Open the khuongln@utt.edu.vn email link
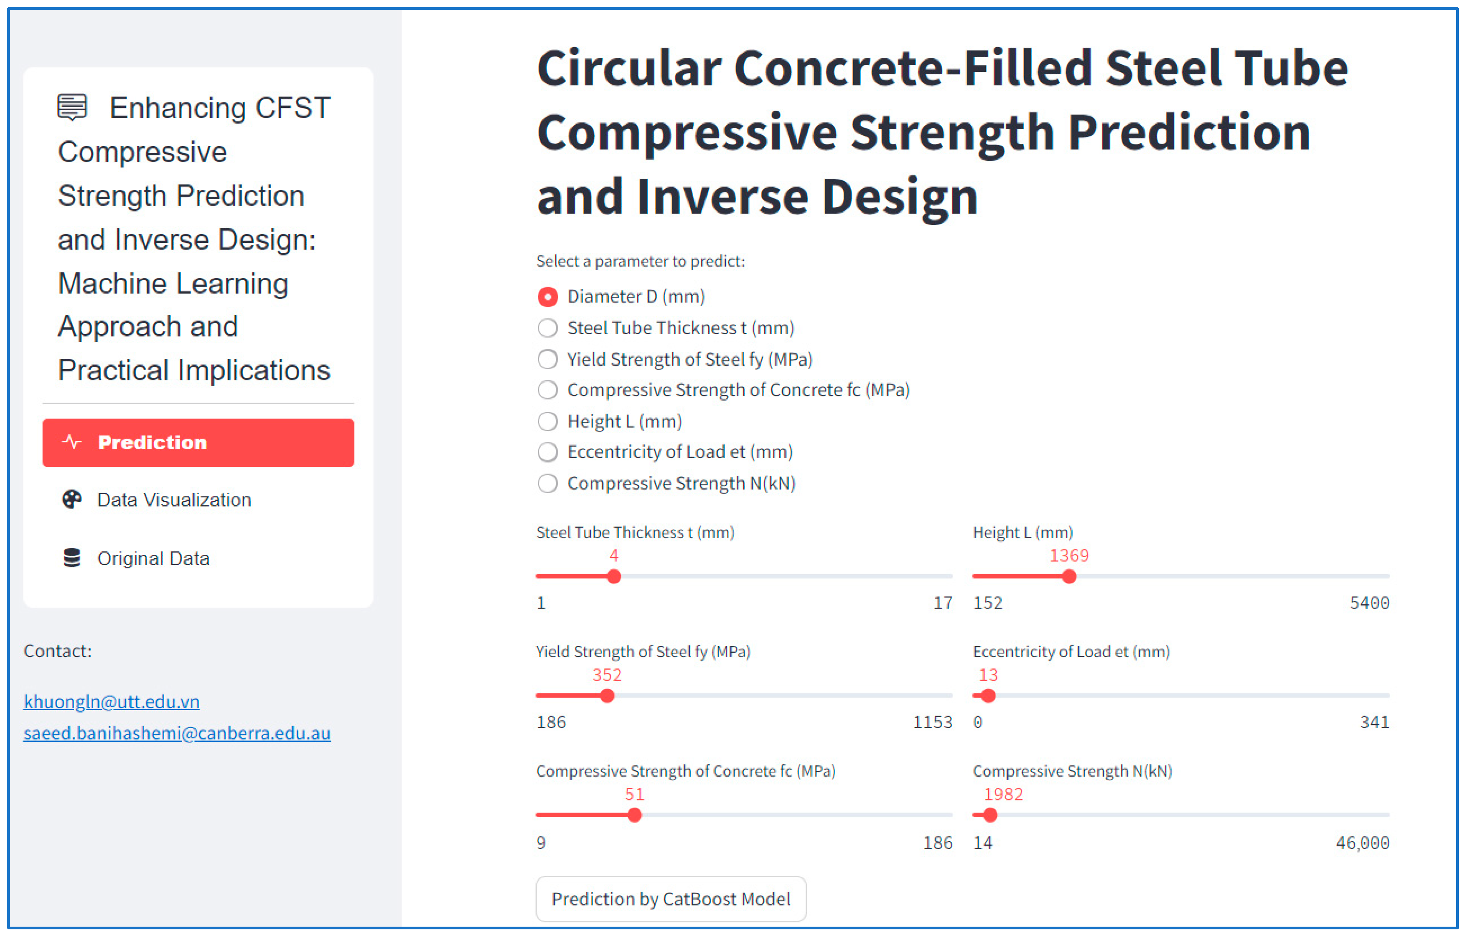This screenshot has height=942, width=1465. coord(111,701)
